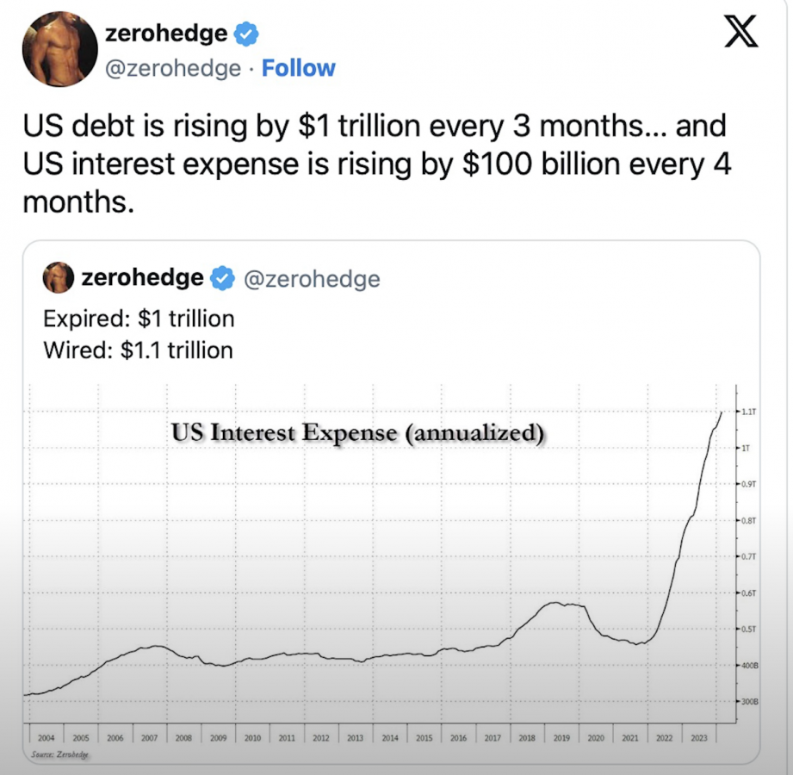Click the zerohedge name in the quoted tweet
This screenshot has width=793, height=775.
[142, 278]
